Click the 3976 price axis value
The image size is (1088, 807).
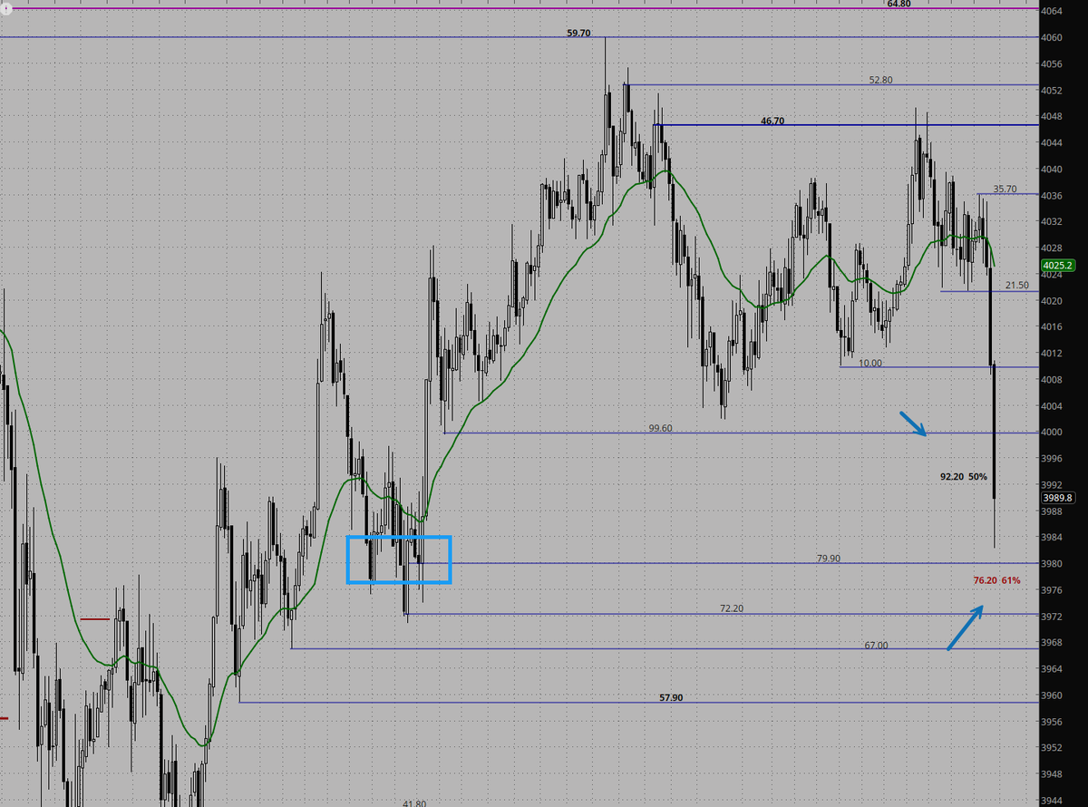click(x=1053, y=590)
